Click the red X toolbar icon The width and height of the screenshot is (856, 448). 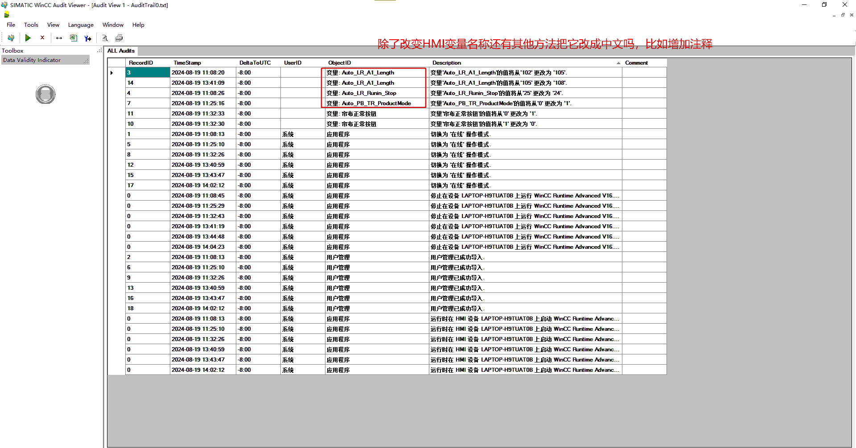point(42,38)
